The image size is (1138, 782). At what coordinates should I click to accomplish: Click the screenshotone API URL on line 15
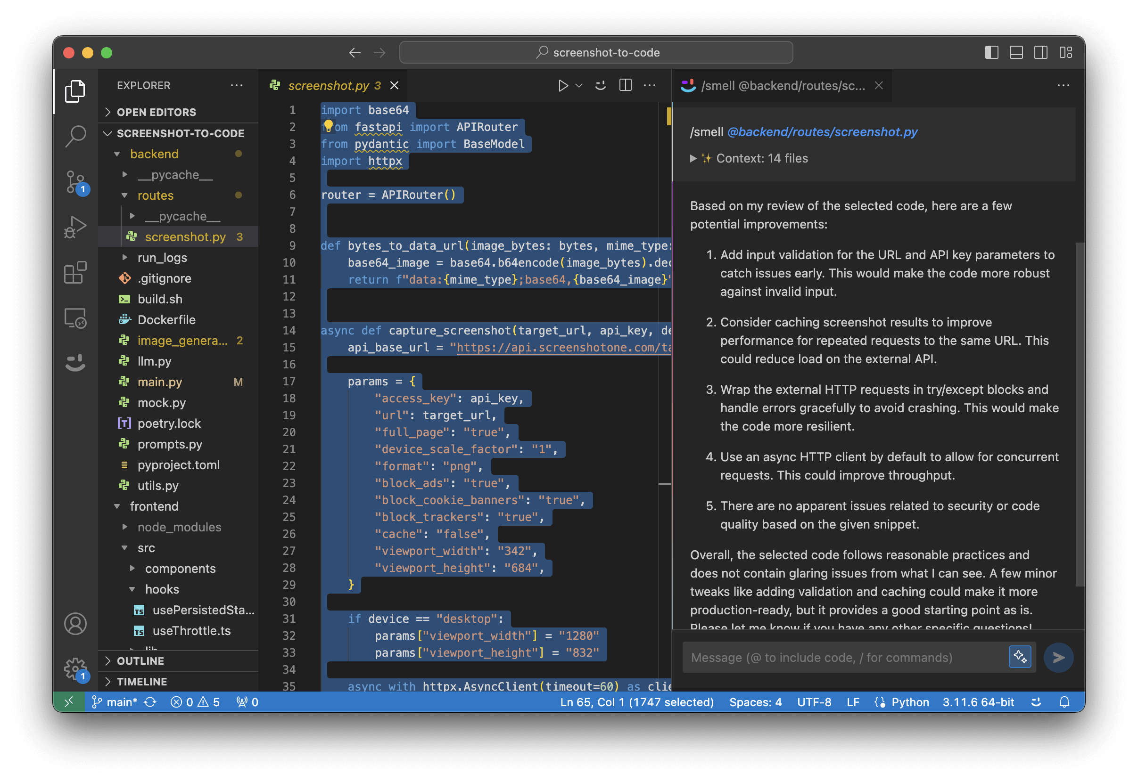pyautogui.click(x=563, y=347)
